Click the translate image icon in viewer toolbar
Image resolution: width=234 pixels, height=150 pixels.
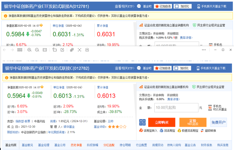click(x=72, y=50)
